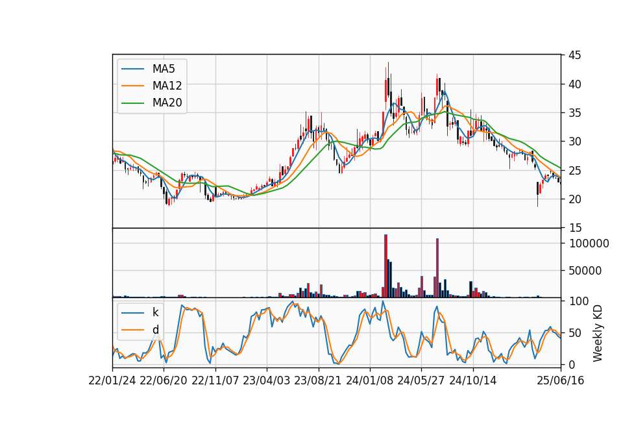Image resolution: width=623 pixels, height=448 pixels.
Task: Click the price axis value 20
Action: tap(575, 199)
